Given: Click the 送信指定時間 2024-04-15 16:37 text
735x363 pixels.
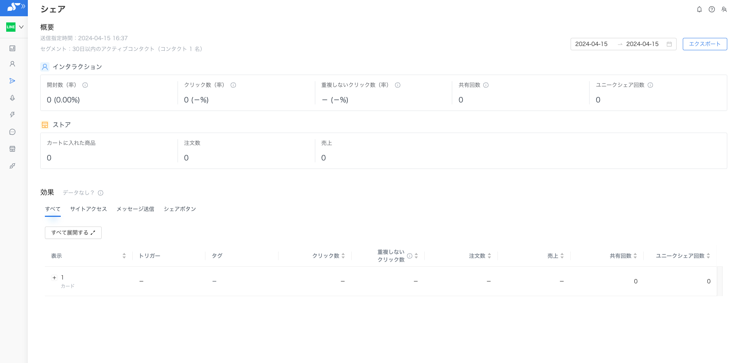Looking at the screenshot, I should pos(84,38).
